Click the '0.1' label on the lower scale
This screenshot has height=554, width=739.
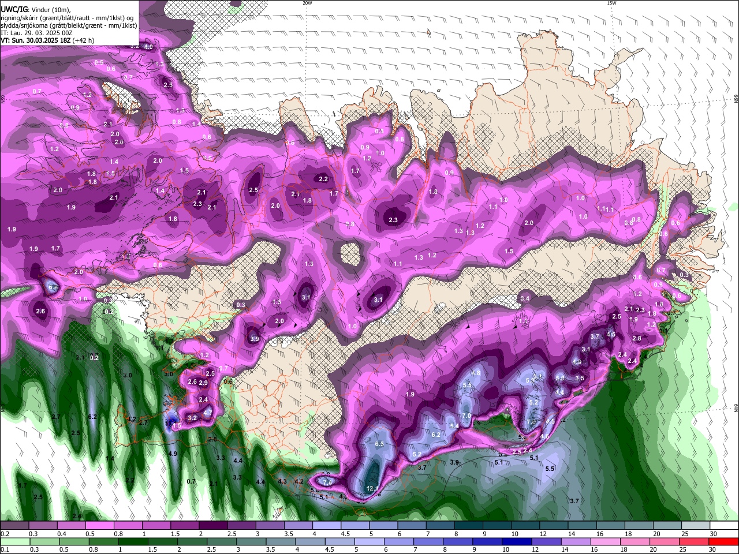(x=5, y=549)
